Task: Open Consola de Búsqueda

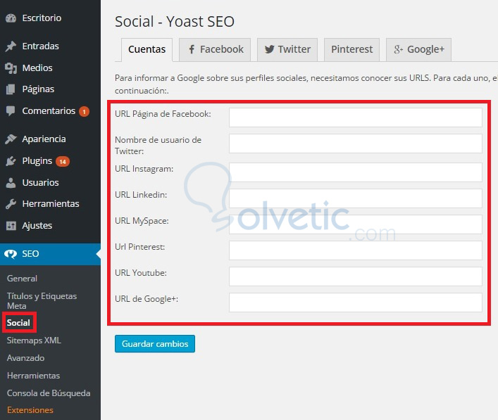Action: pyautogui.click(x=49, y=393)
